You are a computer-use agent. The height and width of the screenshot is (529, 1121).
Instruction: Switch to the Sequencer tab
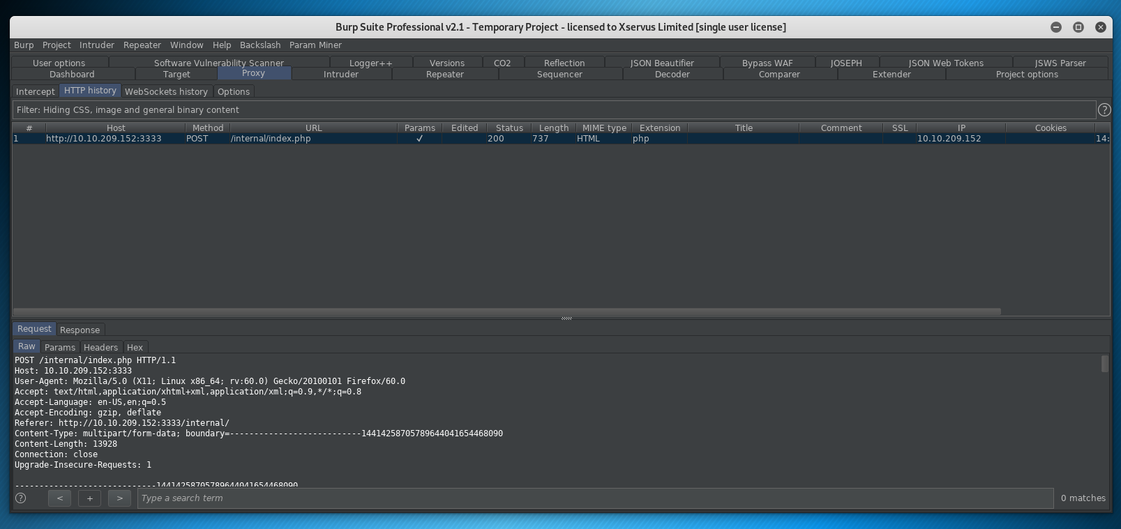pyautogui.click(x=559, y=74)
